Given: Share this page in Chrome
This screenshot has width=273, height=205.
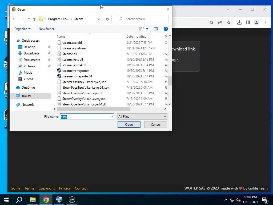Looking at the screenshot, I should pyautogui.click(x=220, y=22).
